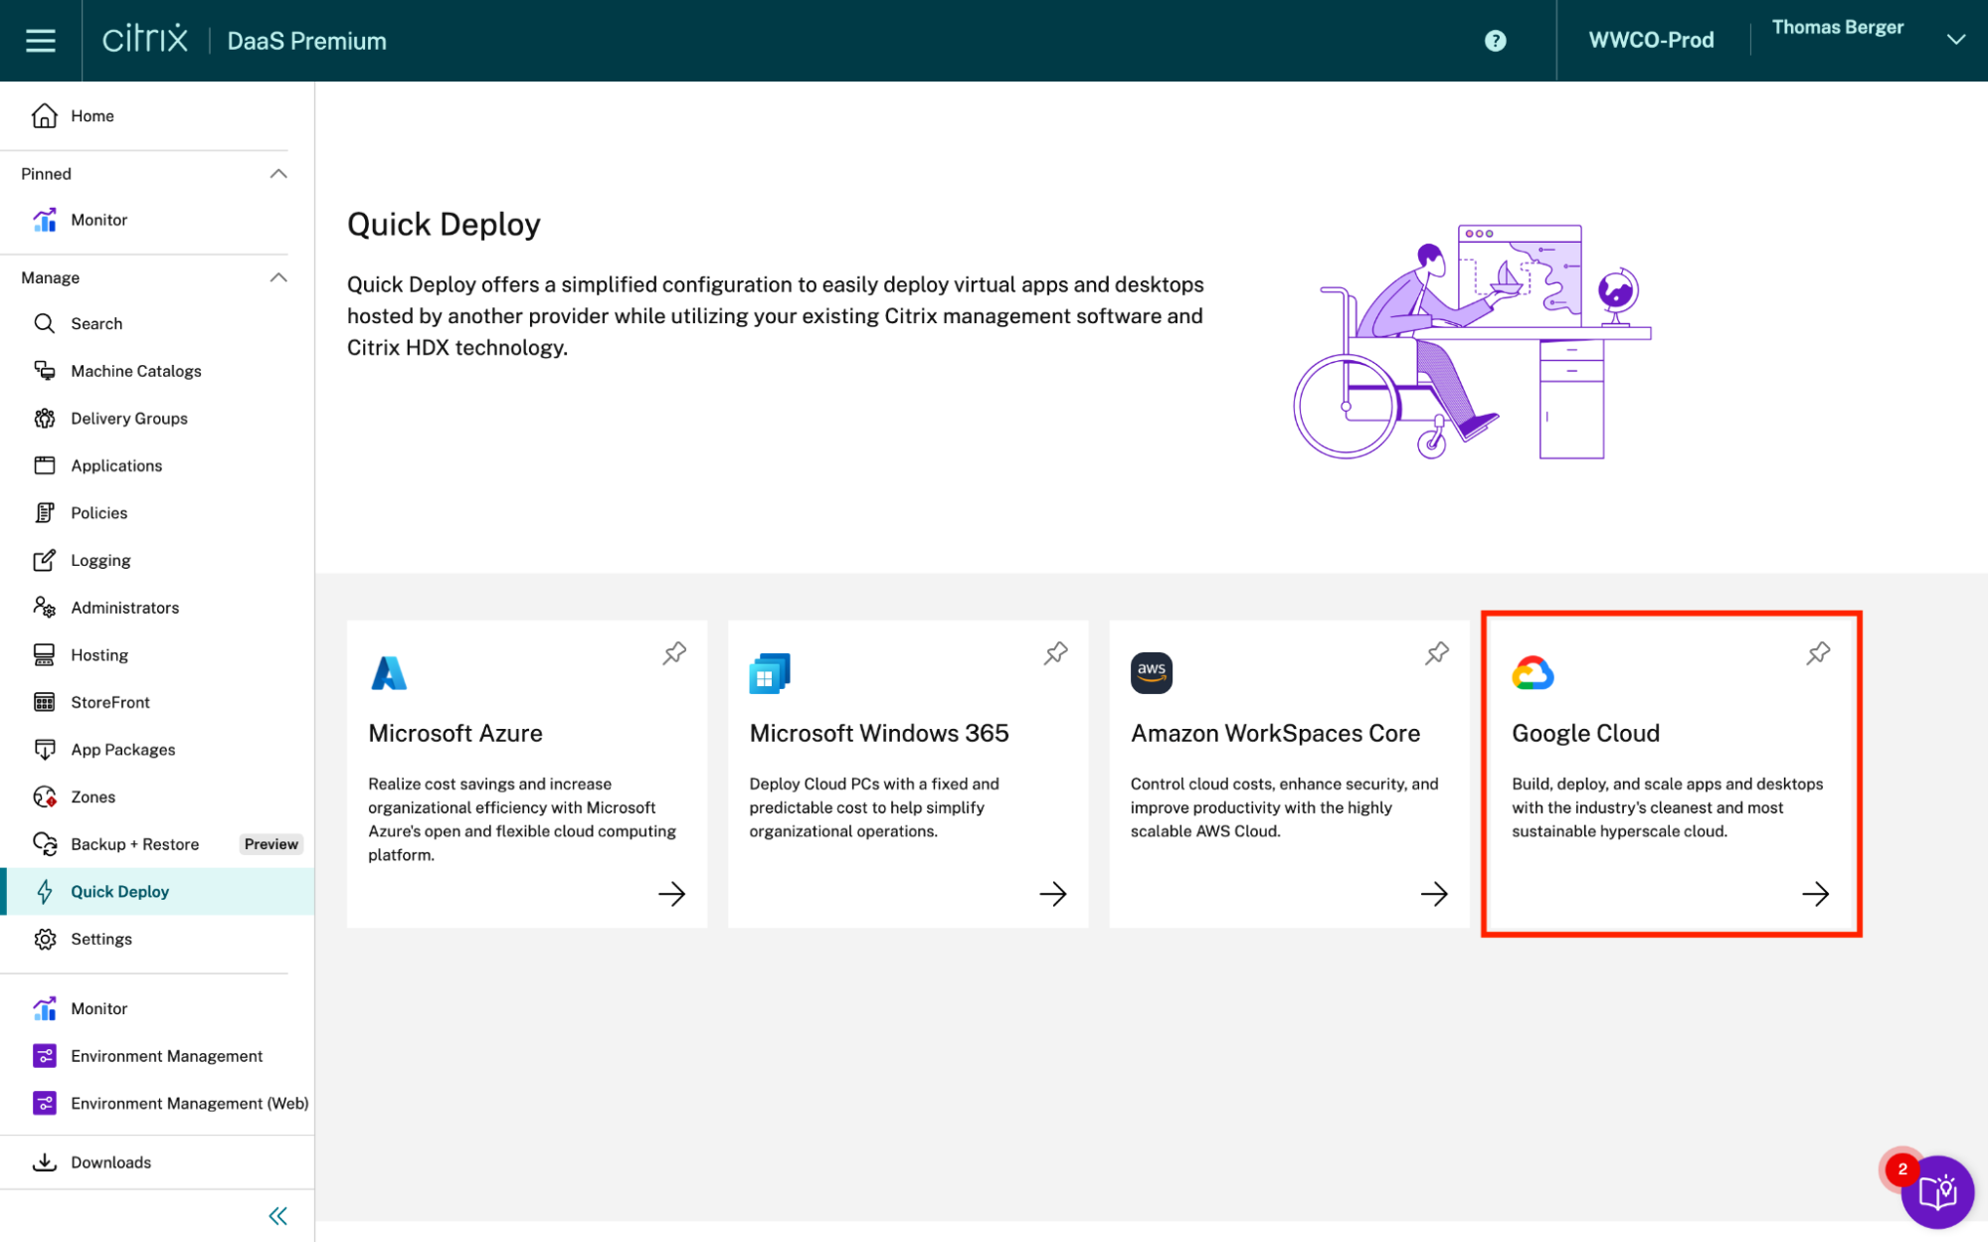This screenshot has width=1988, height=1243.
Task: Click the Windows 365 logo icon
Action: click(769, 673)
